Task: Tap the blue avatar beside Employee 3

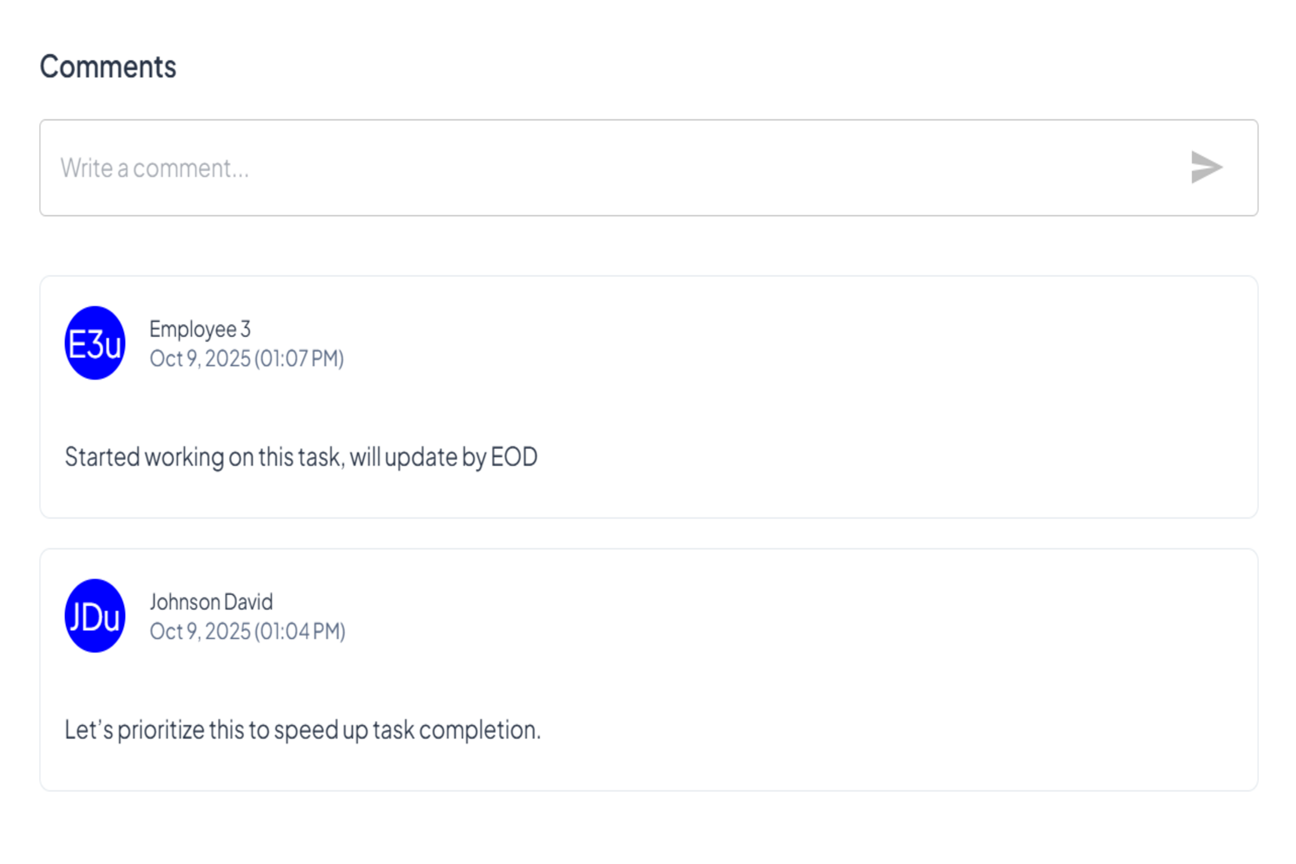Action: point(95,343)
